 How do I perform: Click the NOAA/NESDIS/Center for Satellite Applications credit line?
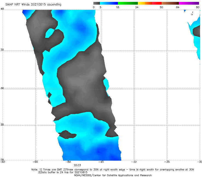[113, 175]
